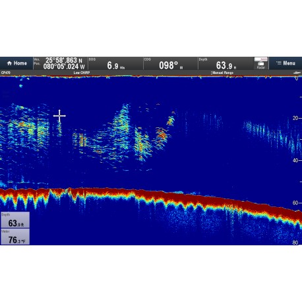Tap the Manual Range indicator
Screen dimensions: 302x302
coord(222,73)
